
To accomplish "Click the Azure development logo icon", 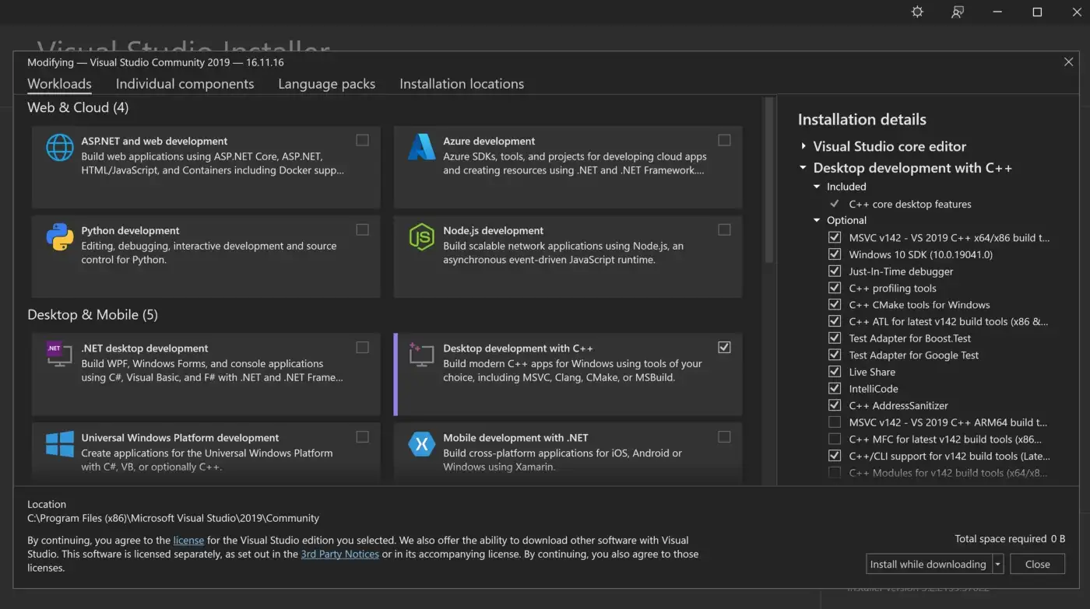I will (x=421, y=147).
